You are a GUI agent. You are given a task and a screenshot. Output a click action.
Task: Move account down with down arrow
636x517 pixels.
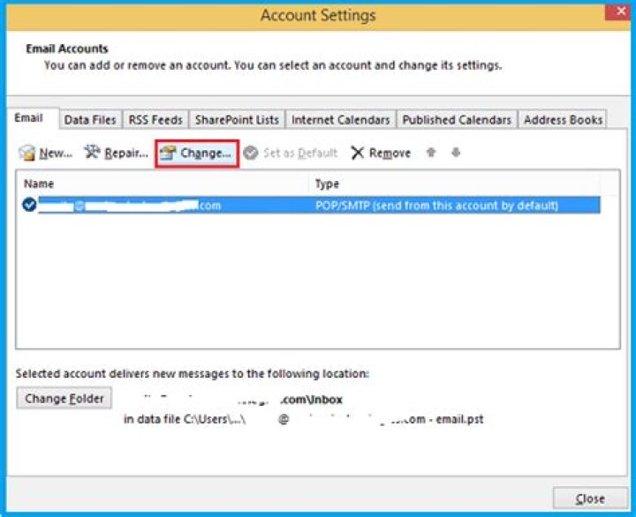coord(456,153)
